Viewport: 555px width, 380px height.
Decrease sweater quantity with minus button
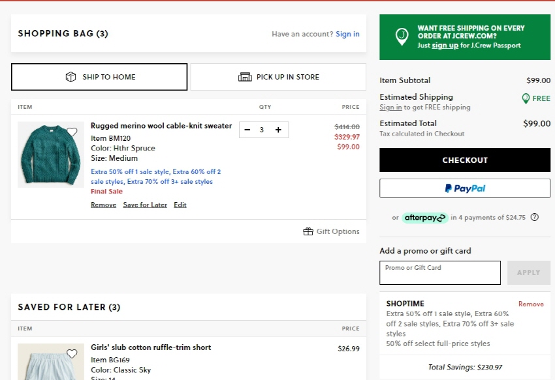coord(247,130)
